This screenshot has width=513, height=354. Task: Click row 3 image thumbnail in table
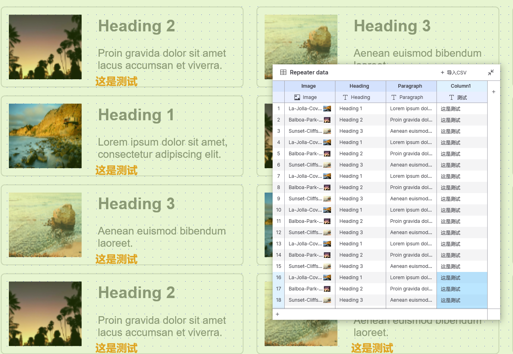(x=327, y=131)
